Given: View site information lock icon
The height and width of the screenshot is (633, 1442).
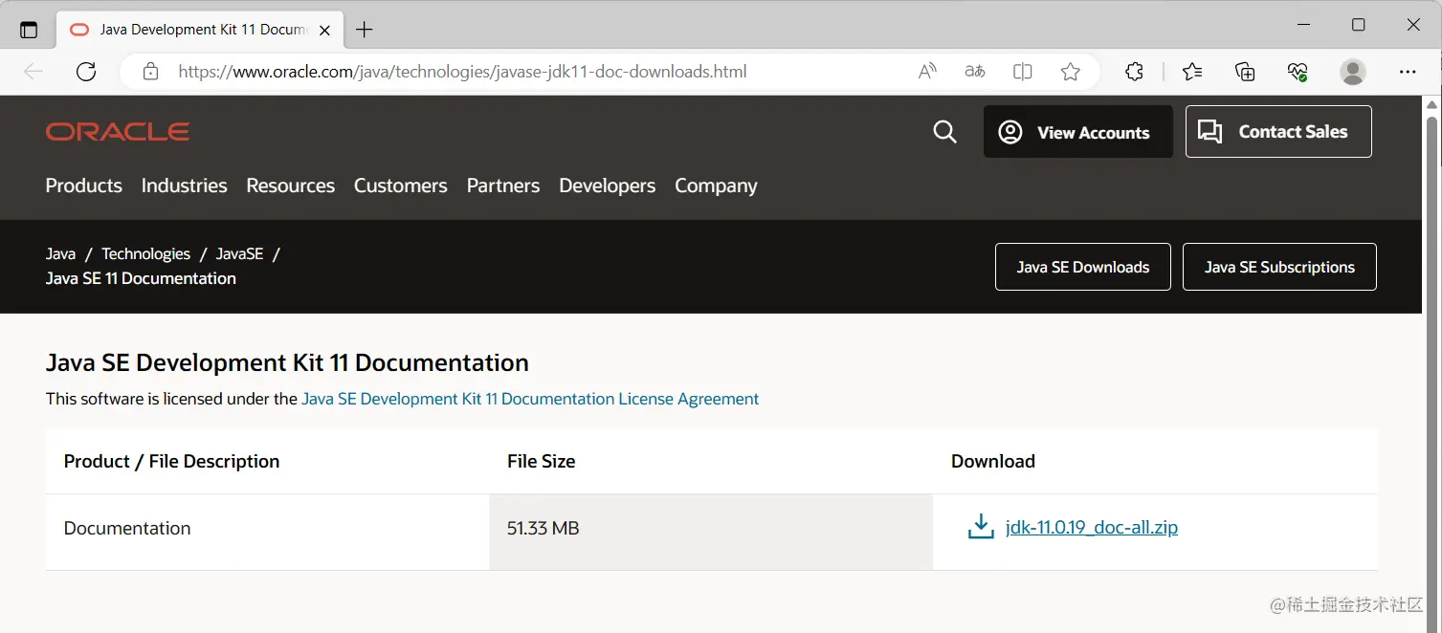Looking at the screenshot, I should 150,72.
